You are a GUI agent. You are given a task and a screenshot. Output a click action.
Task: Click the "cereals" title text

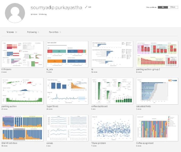tap(50, 143)
